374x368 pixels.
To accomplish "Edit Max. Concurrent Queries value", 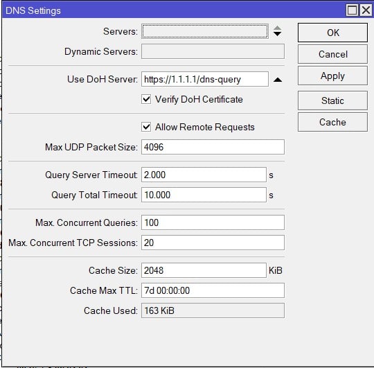I will 213,222.
